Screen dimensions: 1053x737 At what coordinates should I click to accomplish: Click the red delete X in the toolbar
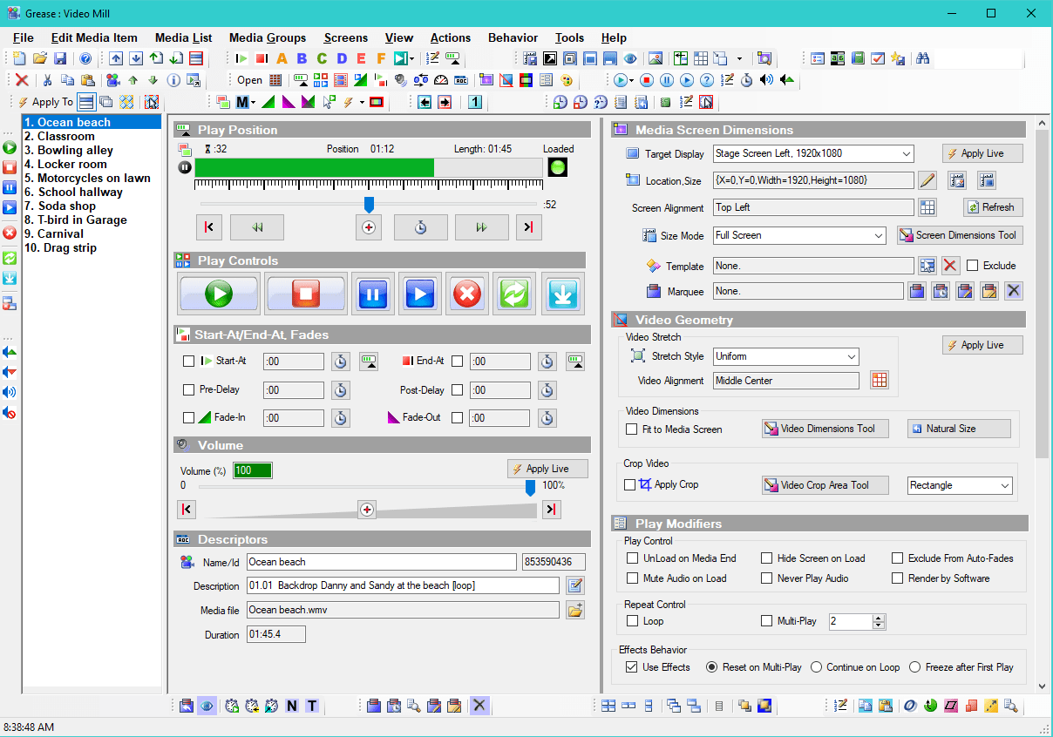tap(22, 79)
